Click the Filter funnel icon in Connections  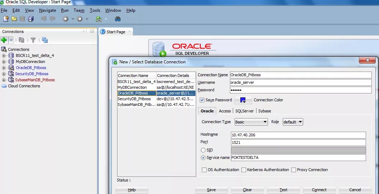pos(33,40)
